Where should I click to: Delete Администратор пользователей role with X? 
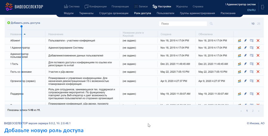pyautogui.click(x=258, y=56)
